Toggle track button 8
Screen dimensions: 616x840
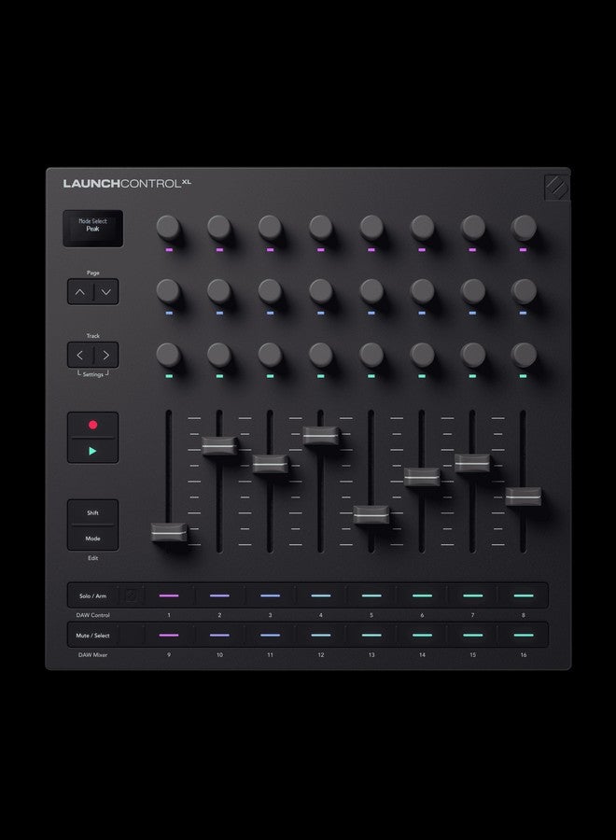coord(524,595)
